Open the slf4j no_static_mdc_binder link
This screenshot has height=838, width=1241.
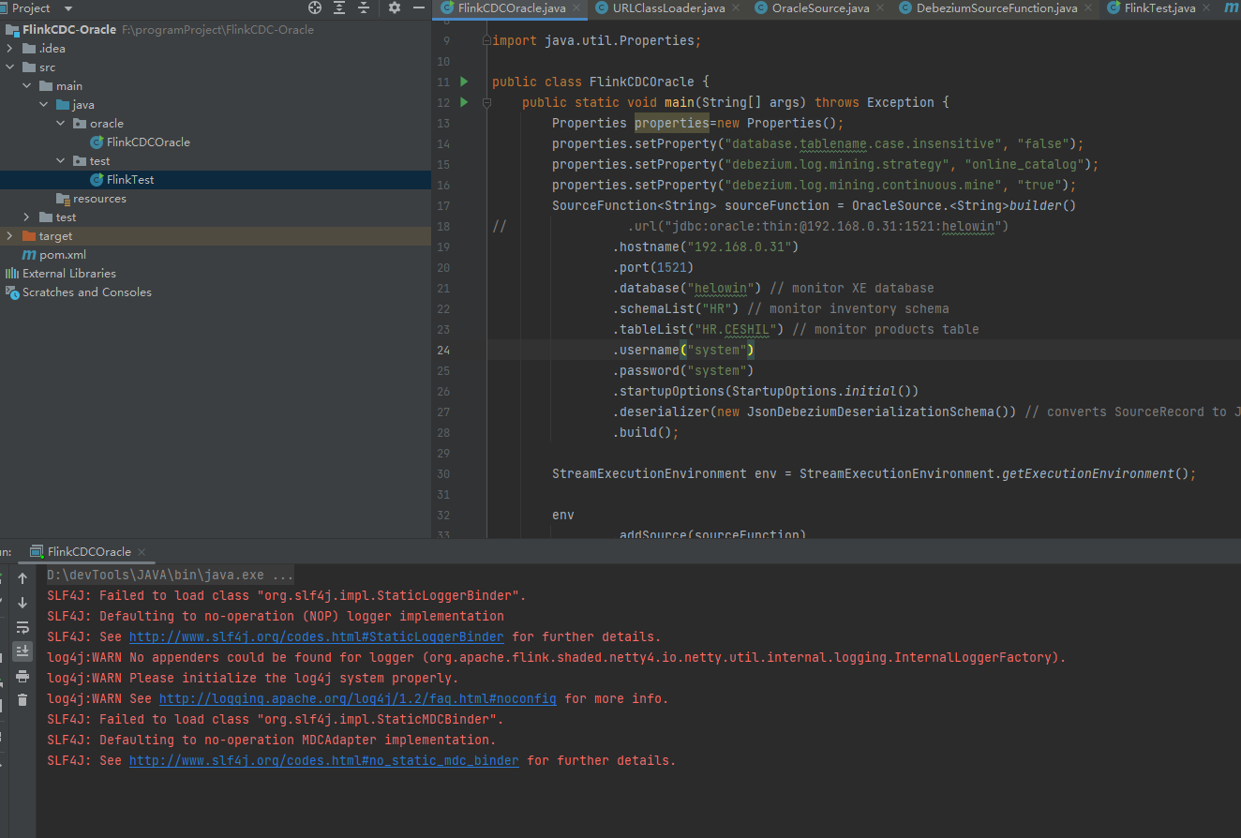pyautogui.click(x=323, y=761)
